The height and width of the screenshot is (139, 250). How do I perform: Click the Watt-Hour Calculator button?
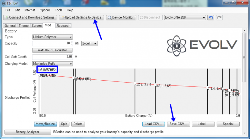click(52, 50)
